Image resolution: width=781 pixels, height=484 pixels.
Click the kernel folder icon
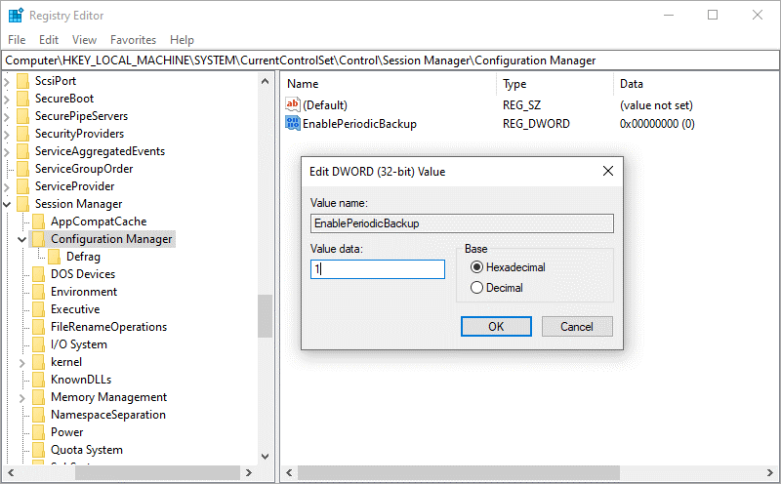pyautogui.click(x=38, y=362)
